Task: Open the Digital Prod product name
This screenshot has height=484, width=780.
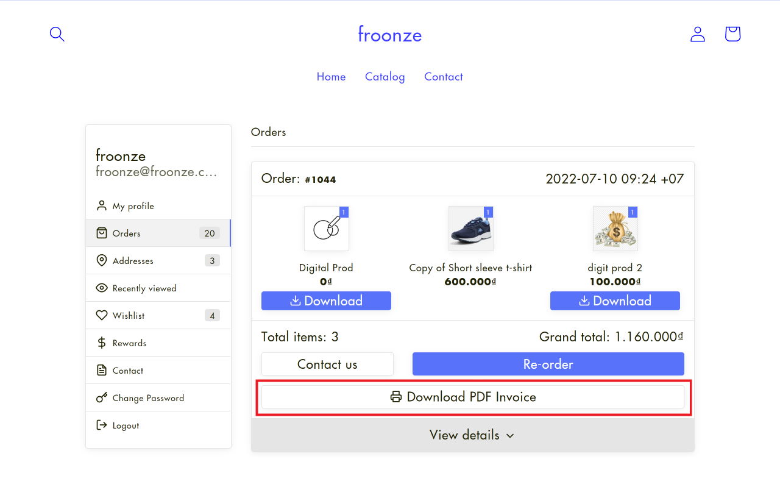Action: [326, 268]
